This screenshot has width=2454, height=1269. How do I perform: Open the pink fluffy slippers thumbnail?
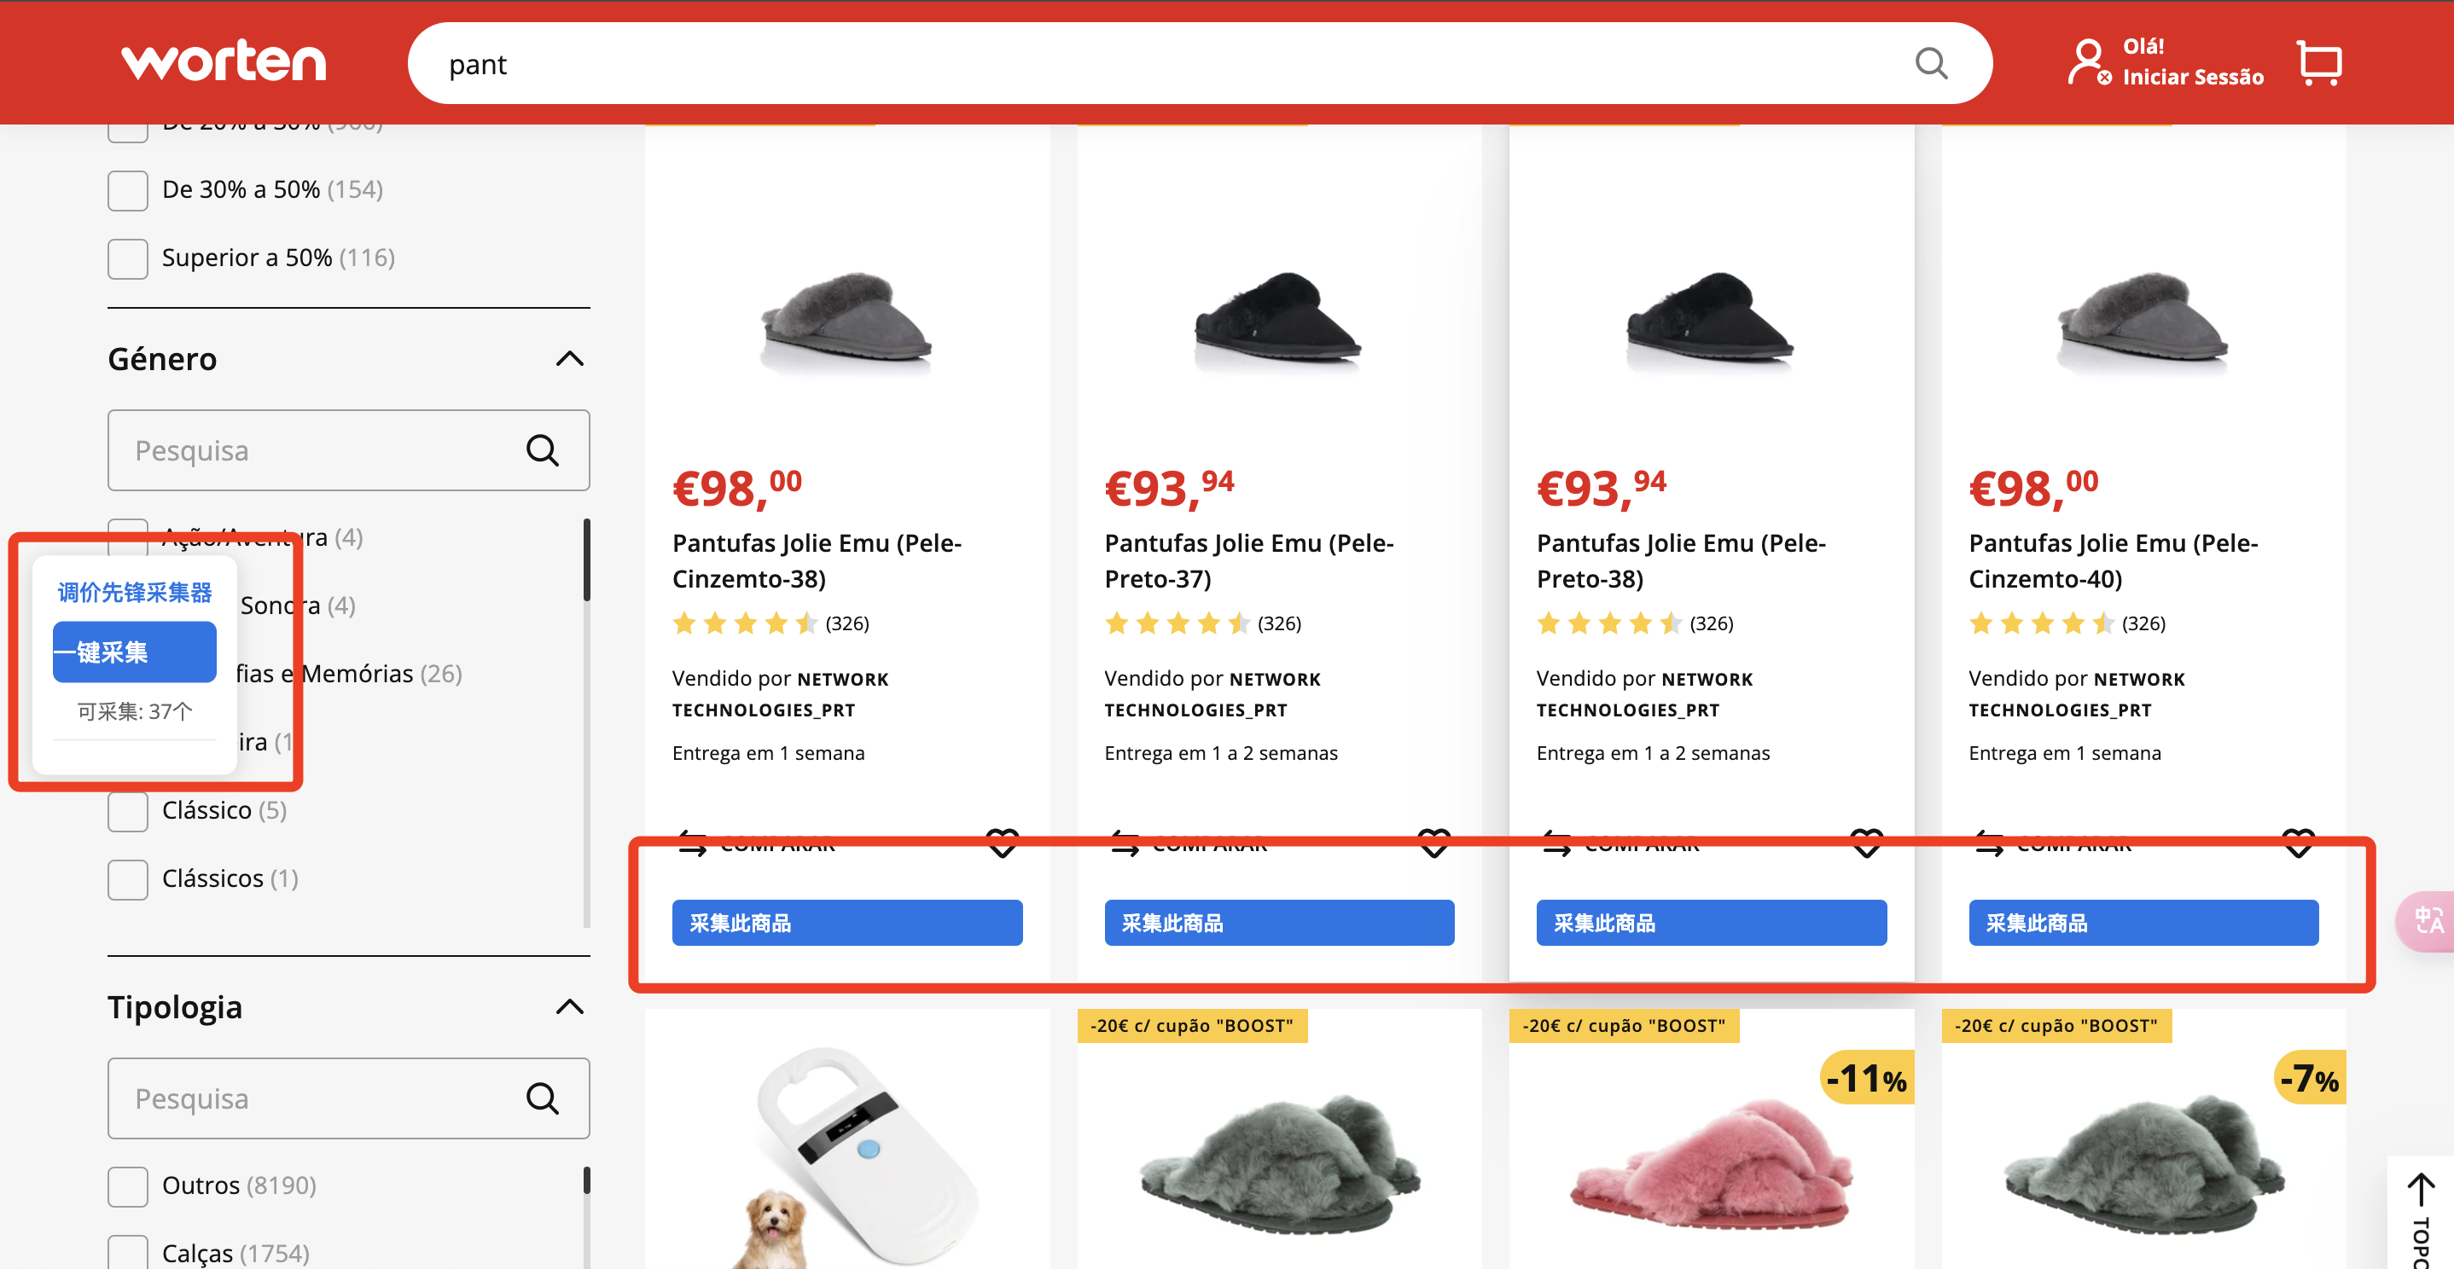(1710, 1162)
